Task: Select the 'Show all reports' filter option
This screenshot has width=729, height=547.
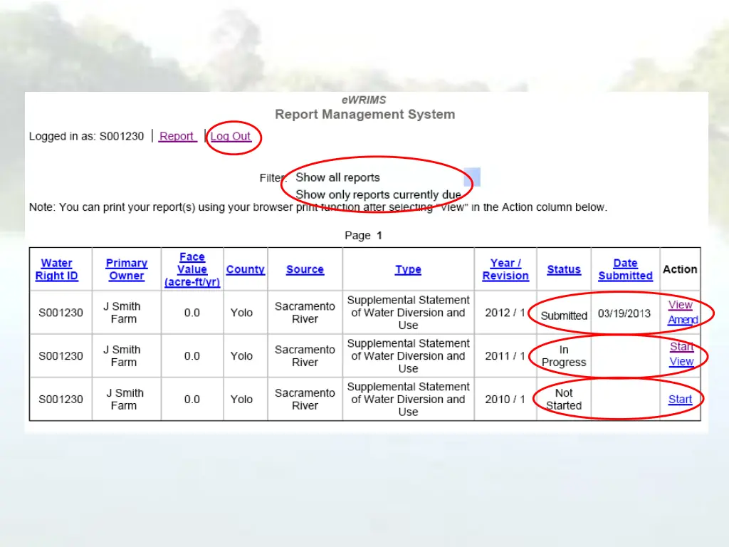Action: [337, 177]
